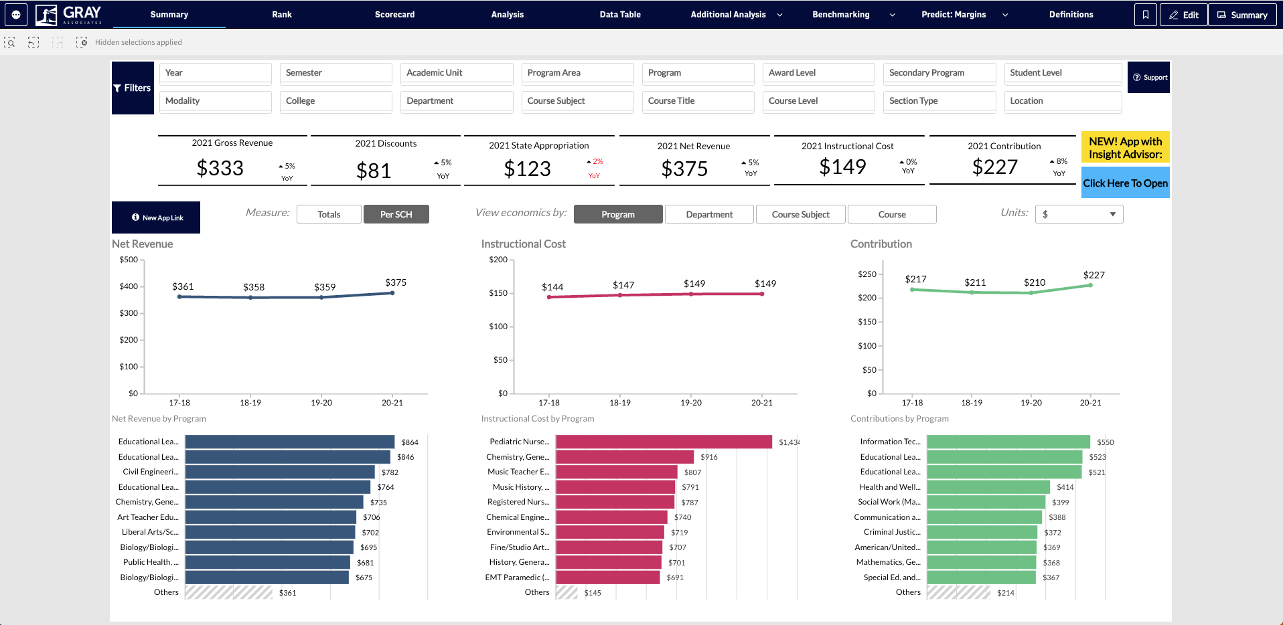This screenshot has height=625, width=1283.
Task: Click the Filters funnel panel
Action: (133, 88)
